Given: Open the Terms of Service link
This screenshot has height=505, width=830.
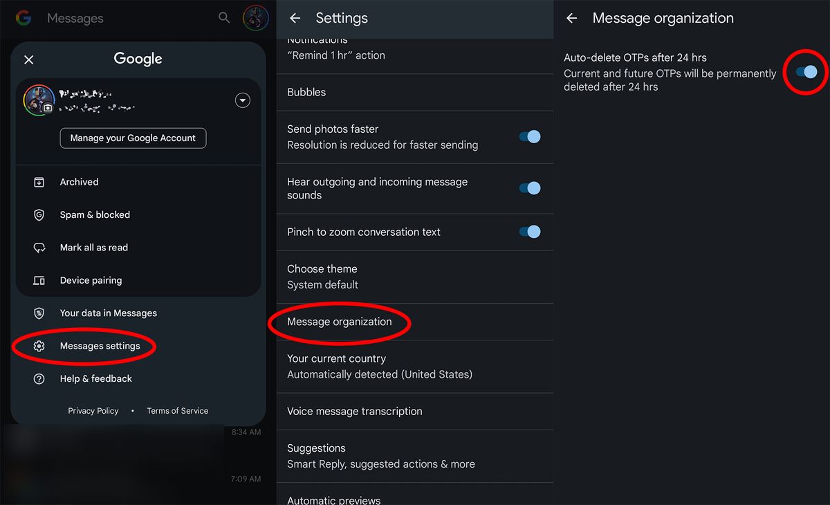Looking at the screenshot, I should (177, 411).
